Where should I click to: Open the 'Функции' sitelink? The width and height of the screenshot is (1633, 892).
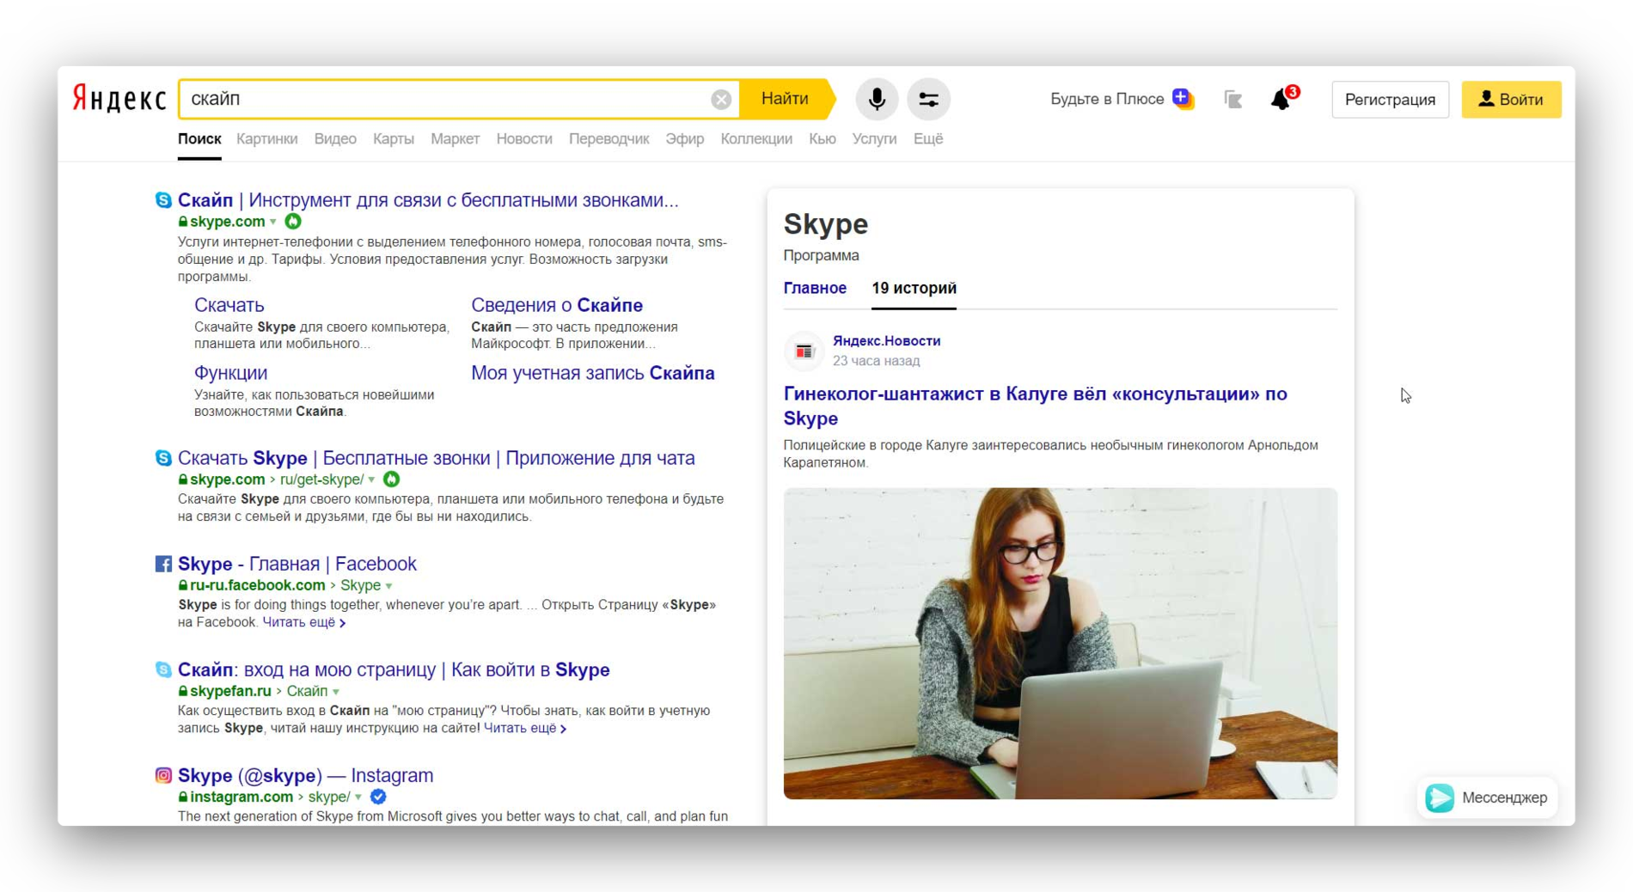[230, 373]
